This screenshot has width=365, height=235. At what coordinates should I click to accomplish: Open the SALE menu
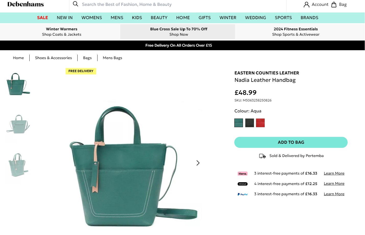click(x=42, y=18)
